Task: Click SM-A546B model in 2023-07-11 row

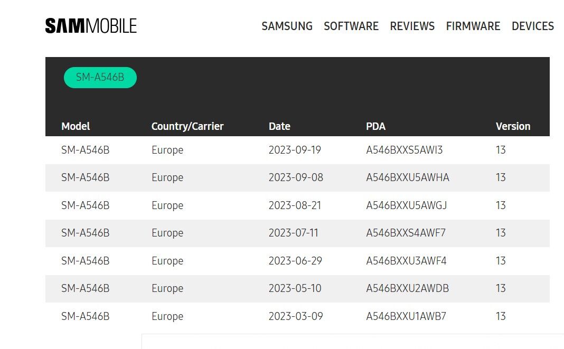Action: (85, 233)
